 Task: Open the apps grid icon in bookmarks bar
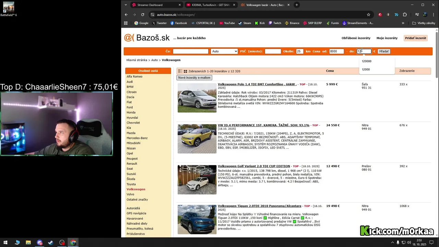(126, 23)
